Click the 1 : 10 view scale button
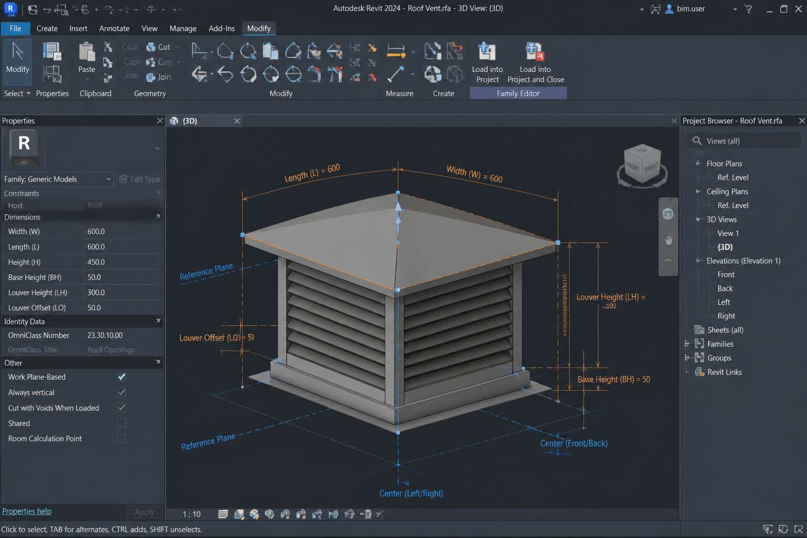 pos(191,514)
